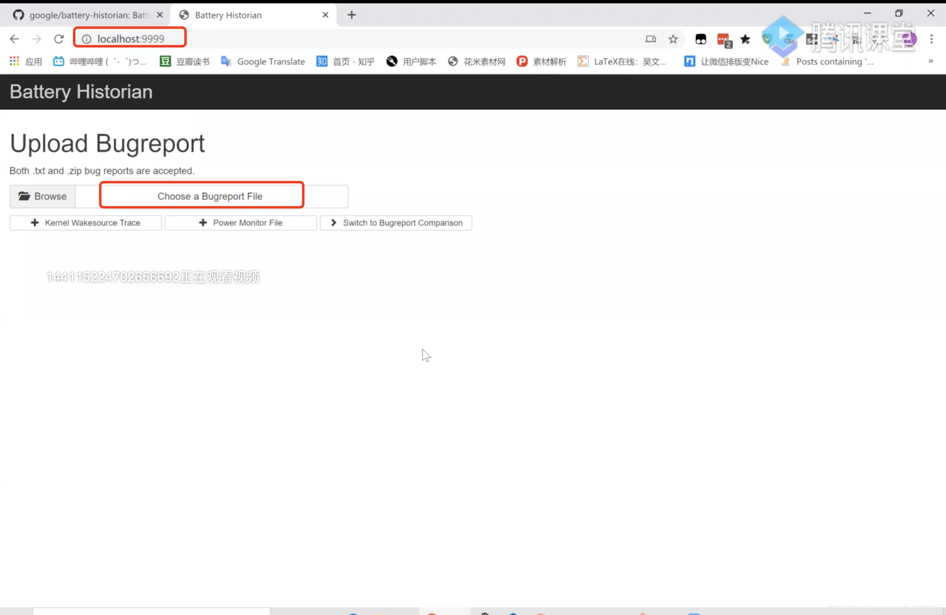The height and width of the screenshot is (615, 946).
Task: Click the Battery Historian header title
Action: [81, 92]
